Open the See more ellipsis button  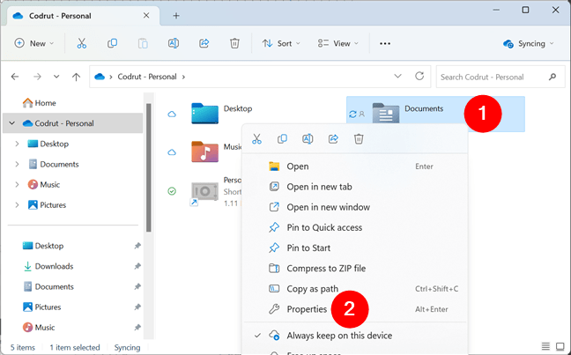tap(385, 43)
